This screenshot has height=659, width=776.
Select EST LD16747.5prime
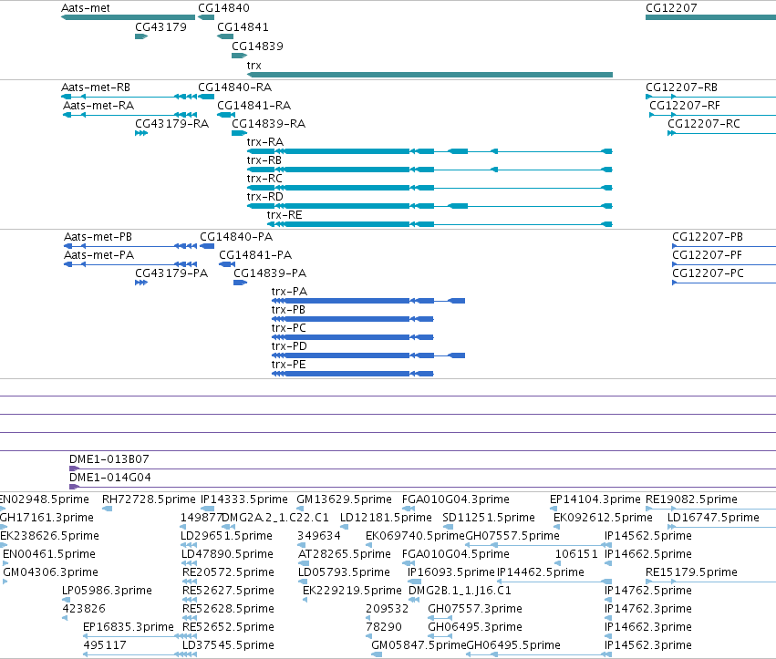713,518
